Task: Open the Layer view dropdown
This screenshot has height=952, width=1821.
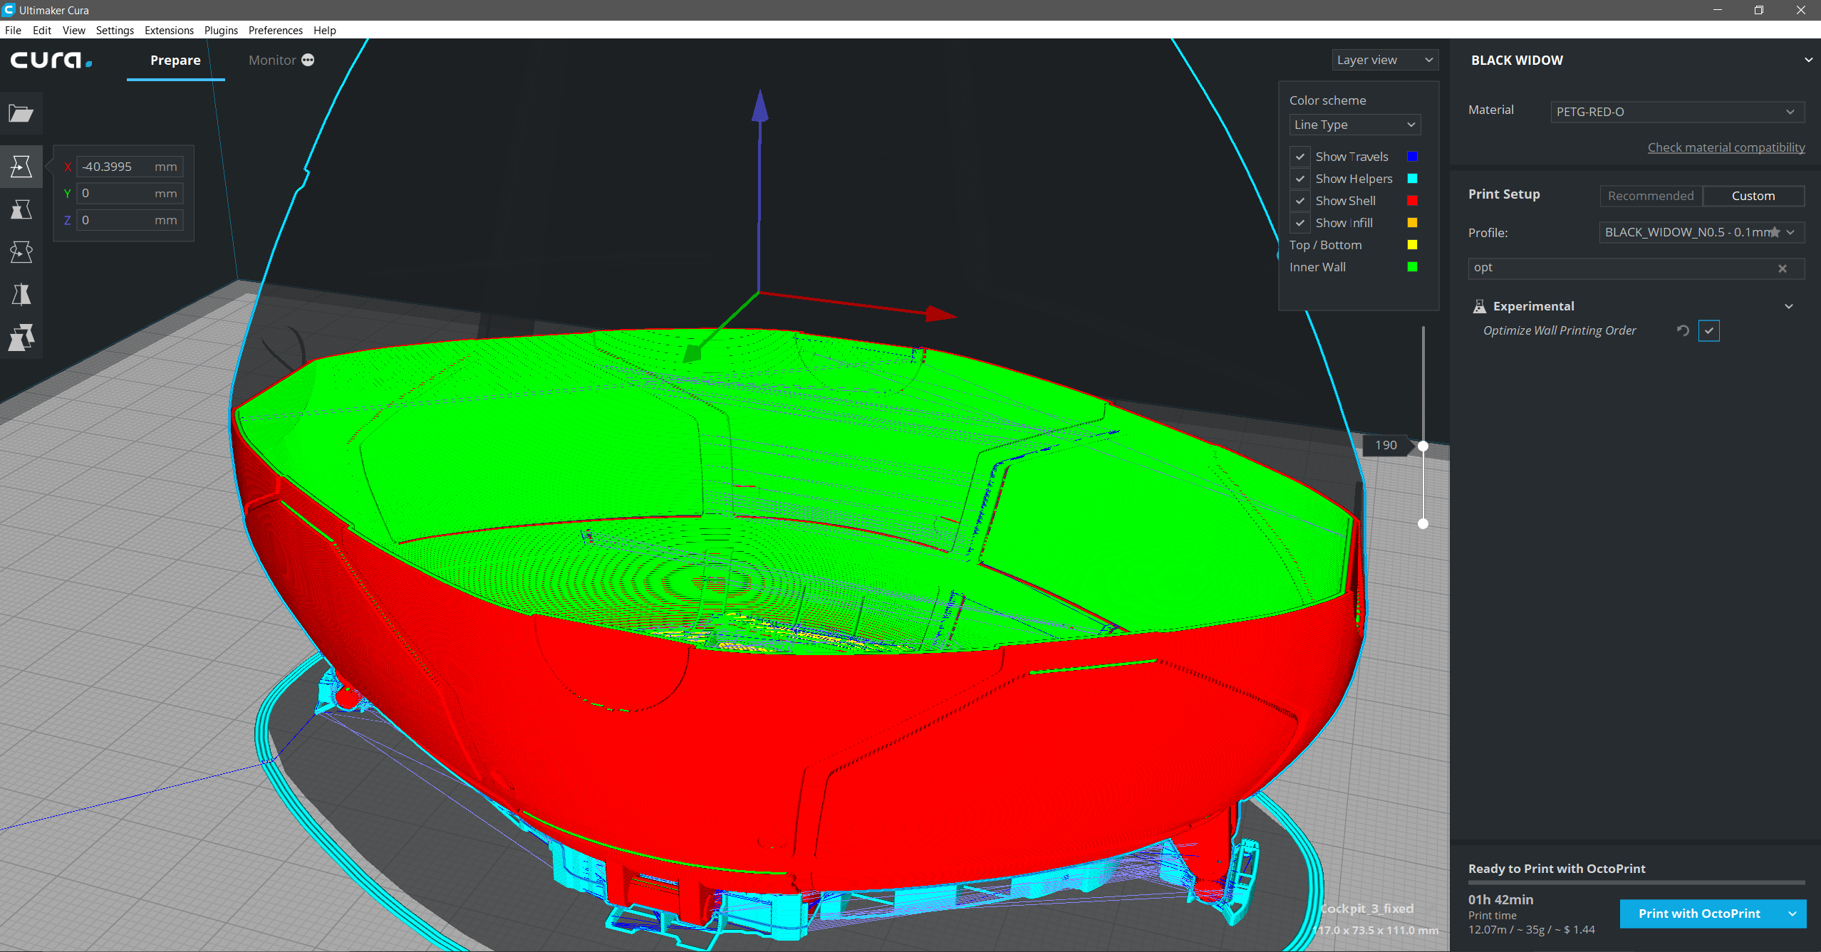Action: pos(1385,60)
